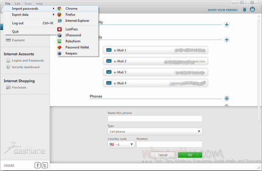
Task: Click the Security dashboard shield icon
Action: (8, 67)
